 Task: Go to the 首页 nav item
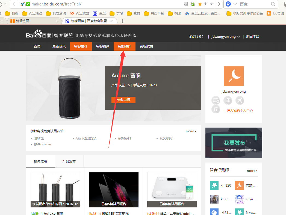click(x=37, y=46)
